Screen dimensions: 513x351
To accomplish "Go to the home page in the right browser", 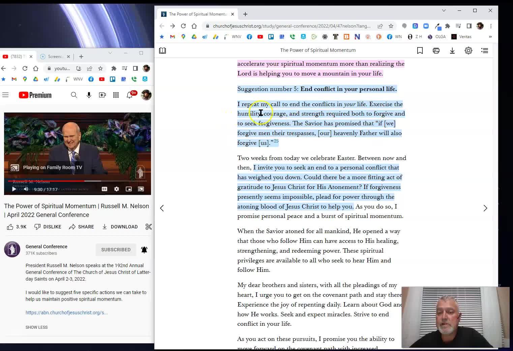I will (x=194, y=26).
